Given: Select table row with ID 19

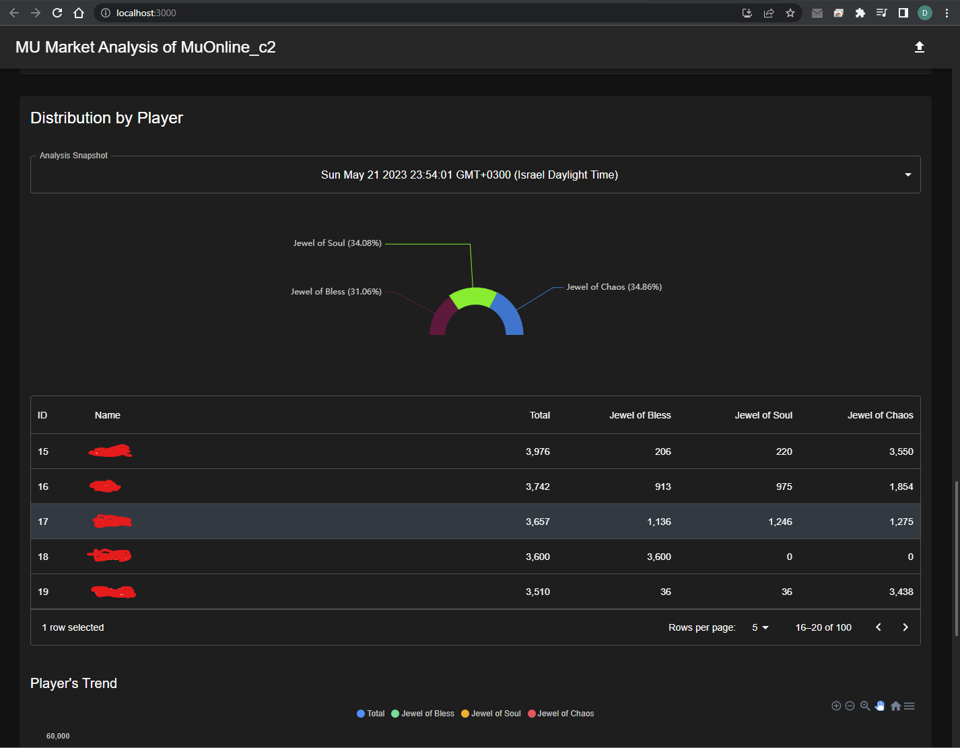Looking at the screenshot, I should tap(475, 592).
